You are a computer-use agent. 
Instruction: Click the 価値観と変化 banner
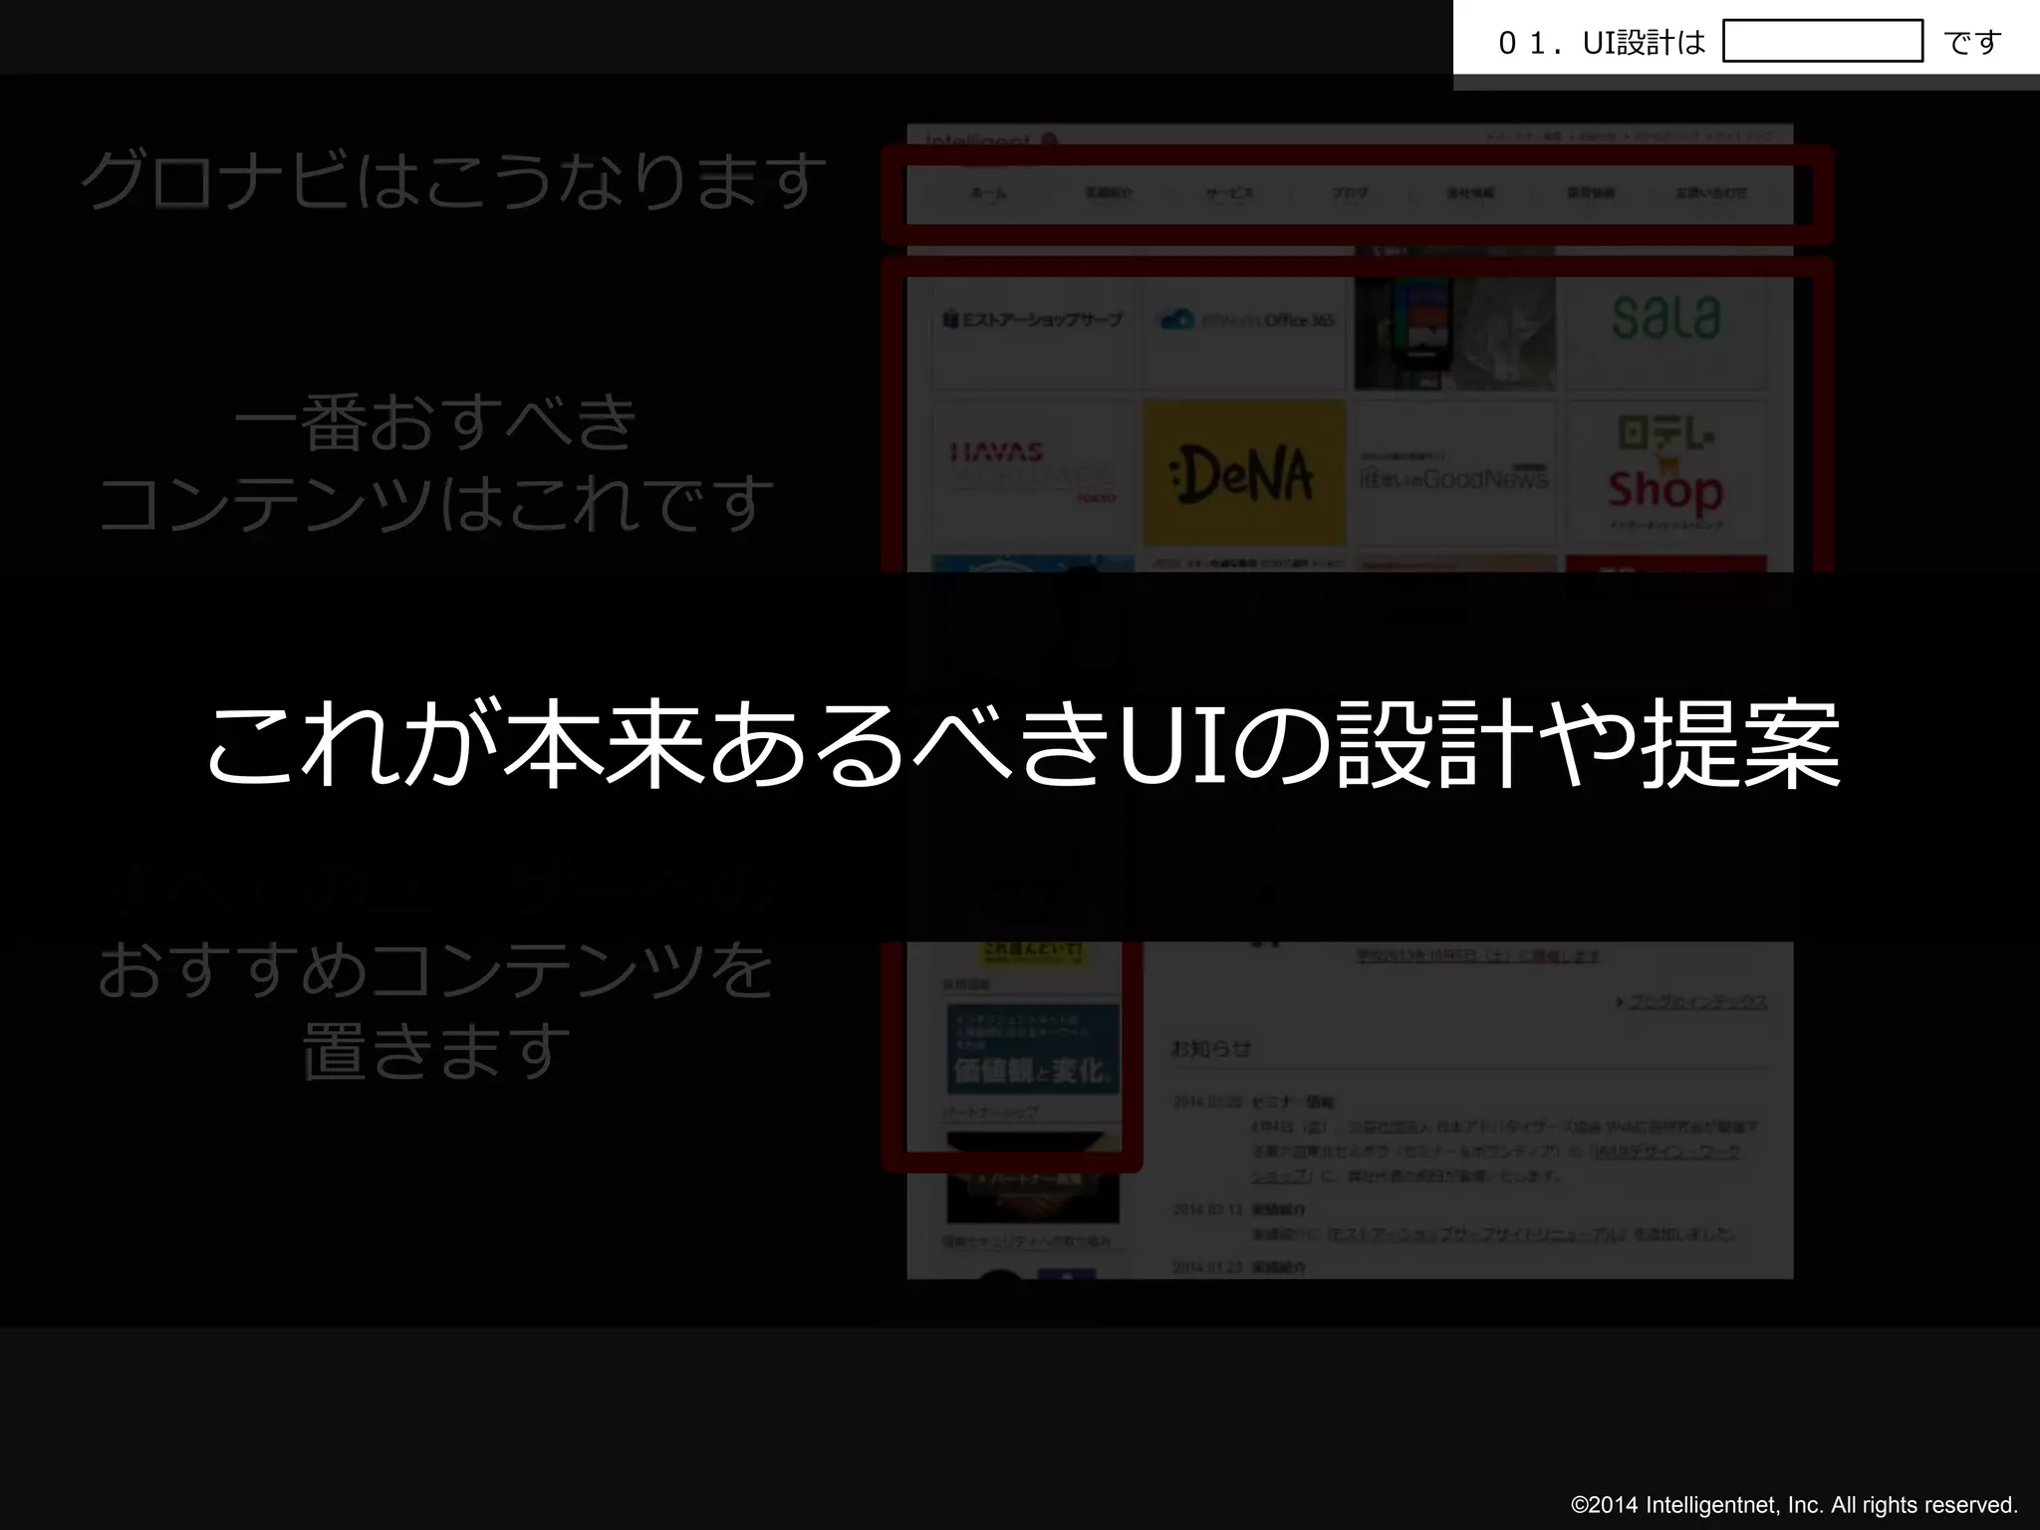click(1033, 1049)
